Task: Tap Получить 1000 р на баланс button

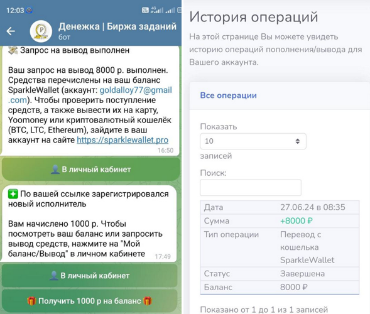Action: tap(90, 301)
